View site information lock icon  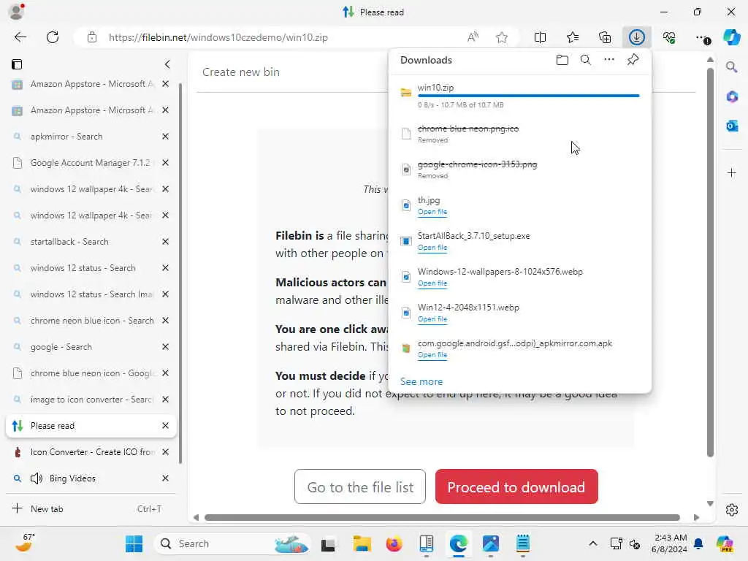[92, 37]
